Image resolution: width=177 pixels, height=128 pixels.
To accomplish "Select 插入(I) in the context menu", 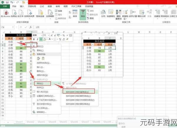I will pyautogui.click(x=40, y=67).
